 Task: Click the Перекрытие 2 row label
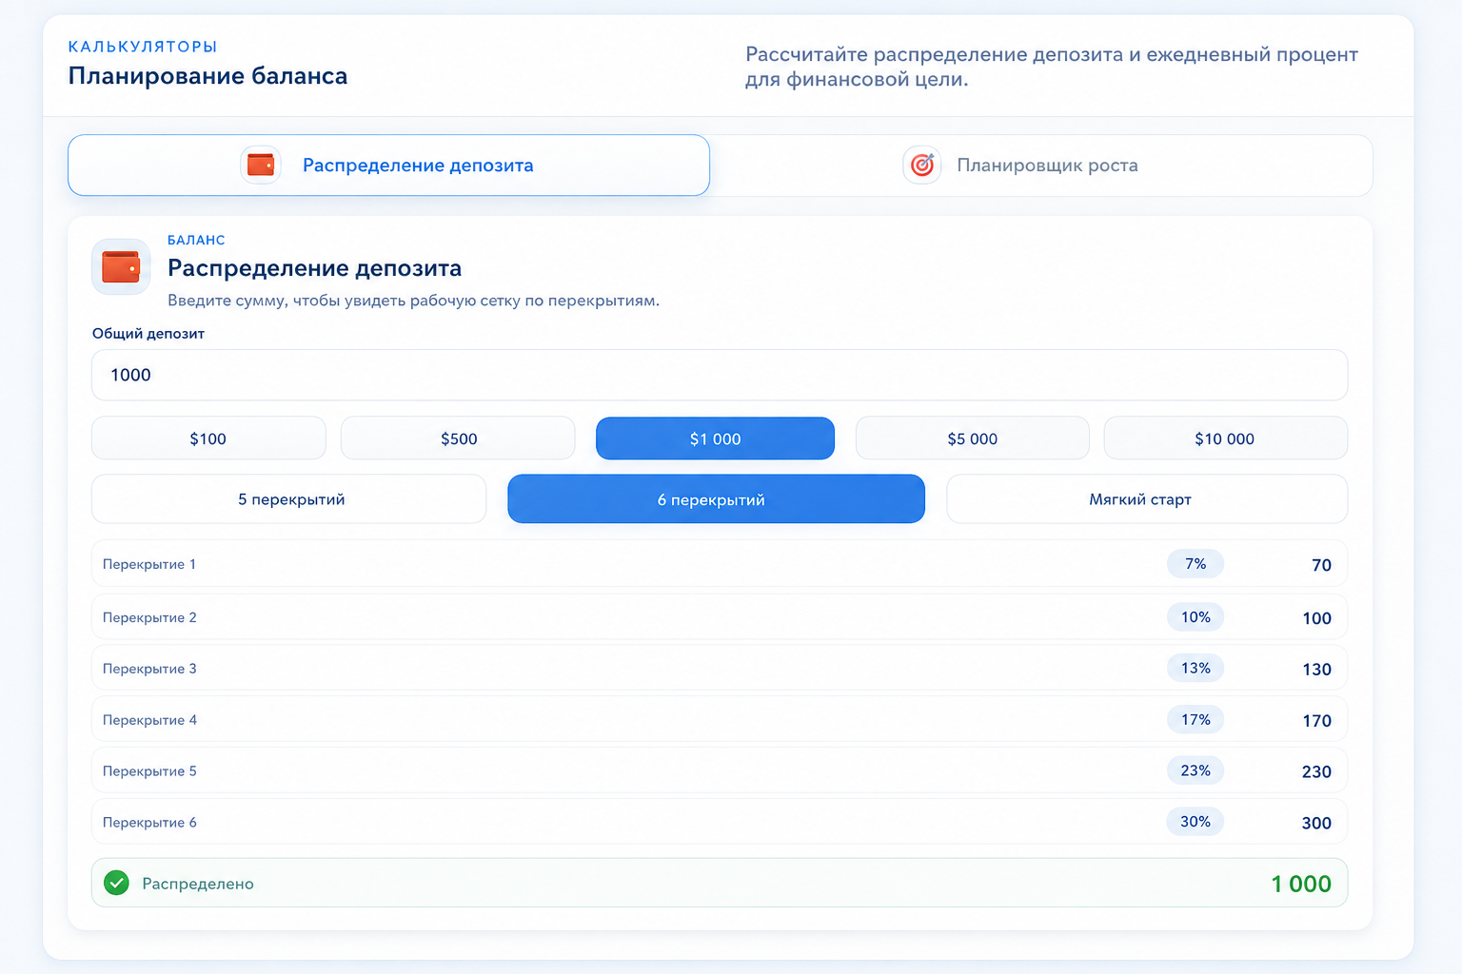[149, 617]
